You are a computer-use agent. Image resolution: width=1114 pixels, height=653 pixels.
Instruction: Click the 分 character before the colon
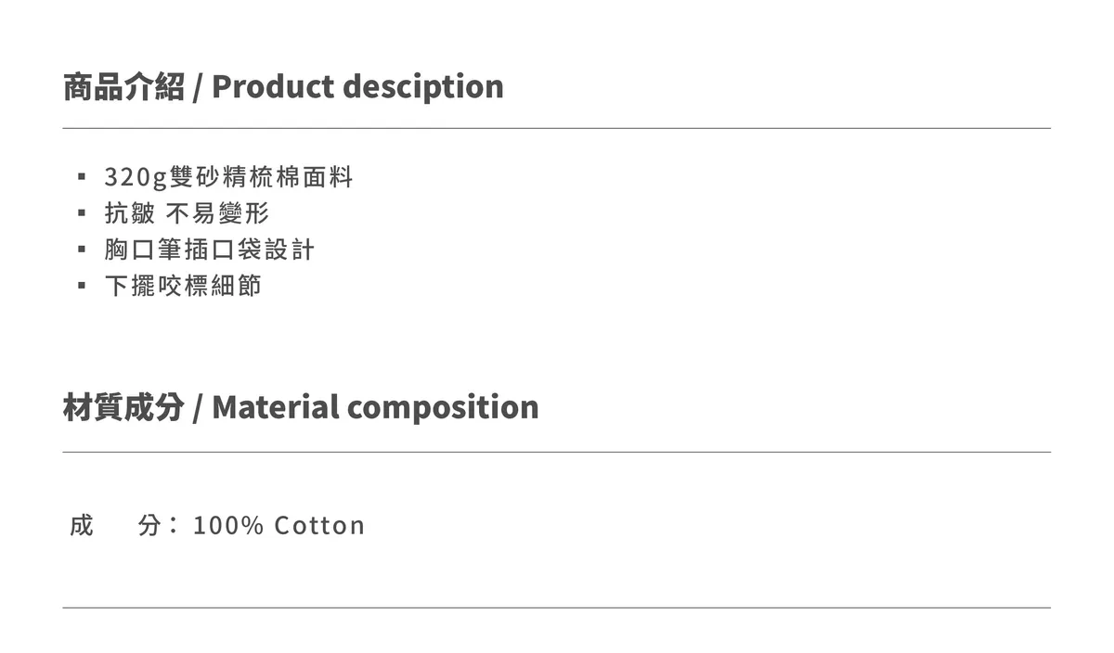point(149,526)
